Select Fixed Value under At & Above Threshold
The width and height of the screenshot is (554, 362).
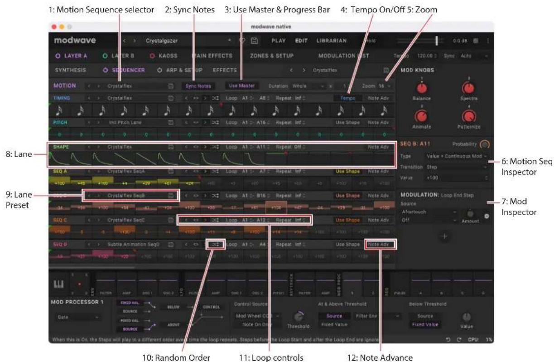(334, 324)
